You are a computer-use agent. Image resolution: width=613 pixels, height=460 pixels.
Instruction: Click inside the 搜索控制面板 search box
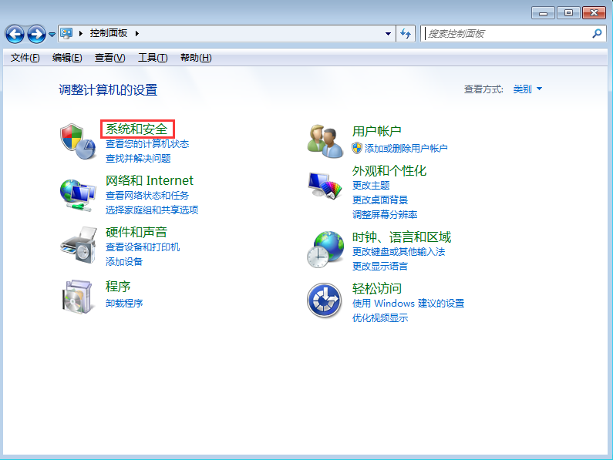[x=505, y=34]
